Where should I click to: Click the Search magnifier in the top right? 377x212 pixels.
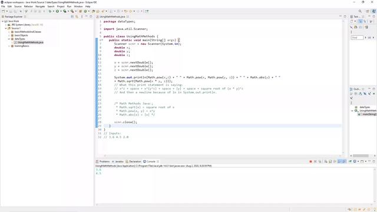360,11
